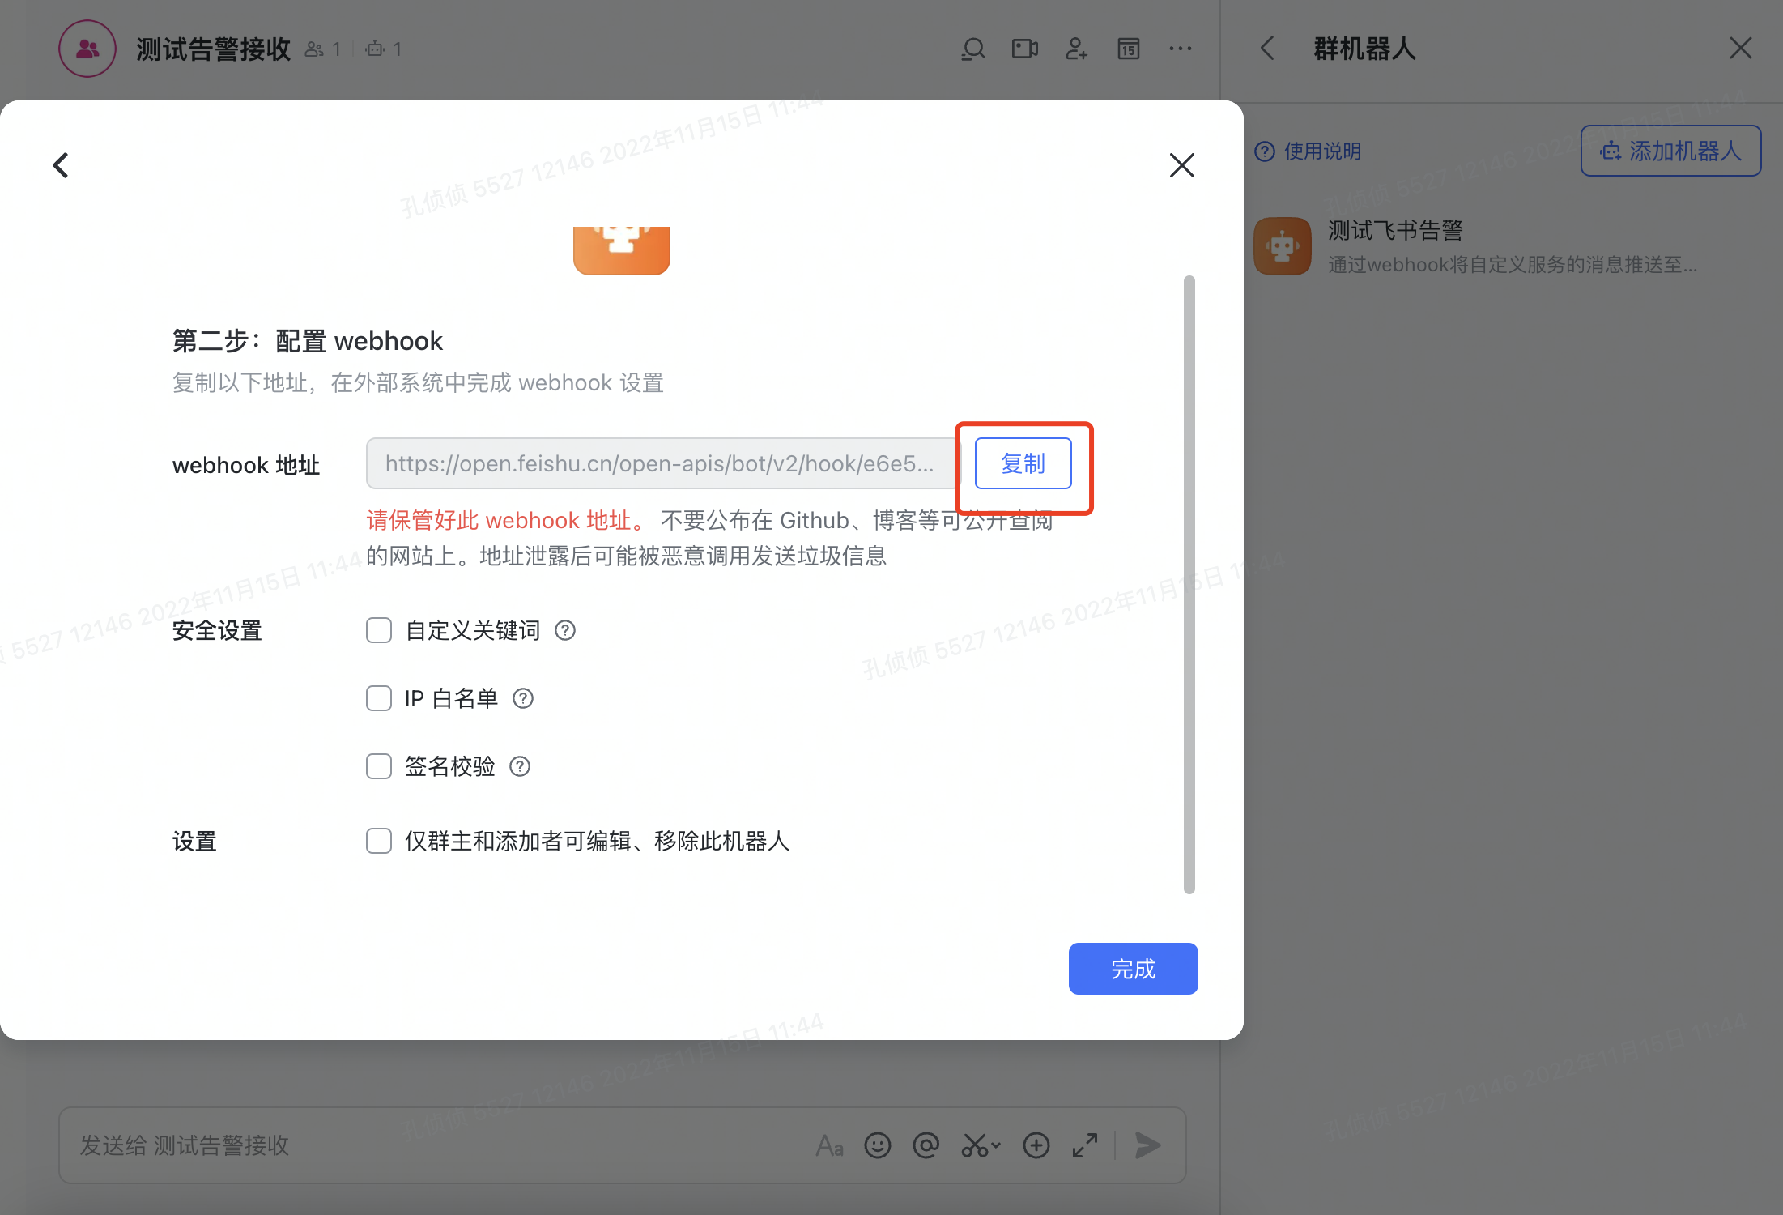Click the send message arrow

[1148, 1145]
